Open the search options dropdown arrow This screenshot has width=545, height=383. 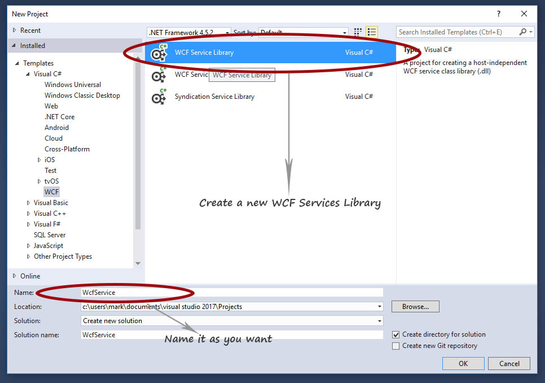[x=531, y=32]
